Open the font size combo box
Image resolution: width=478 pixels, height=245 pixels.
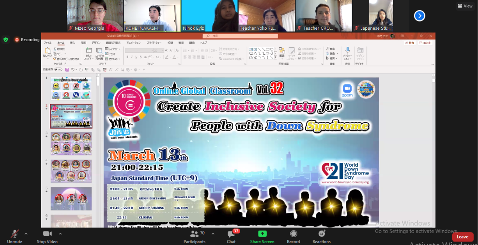(x=159, y=51)
